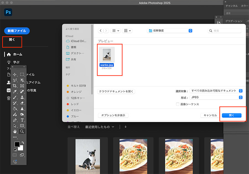This screenshot has height=174, width=249.
Task: Collapse the tools panel with double arrows
Action: click(x=24, y=67)
